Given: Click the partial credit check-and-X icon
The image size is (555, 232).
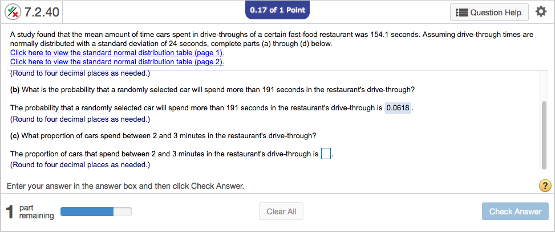Looking at the screenshot, I should (x=14, y=12).
